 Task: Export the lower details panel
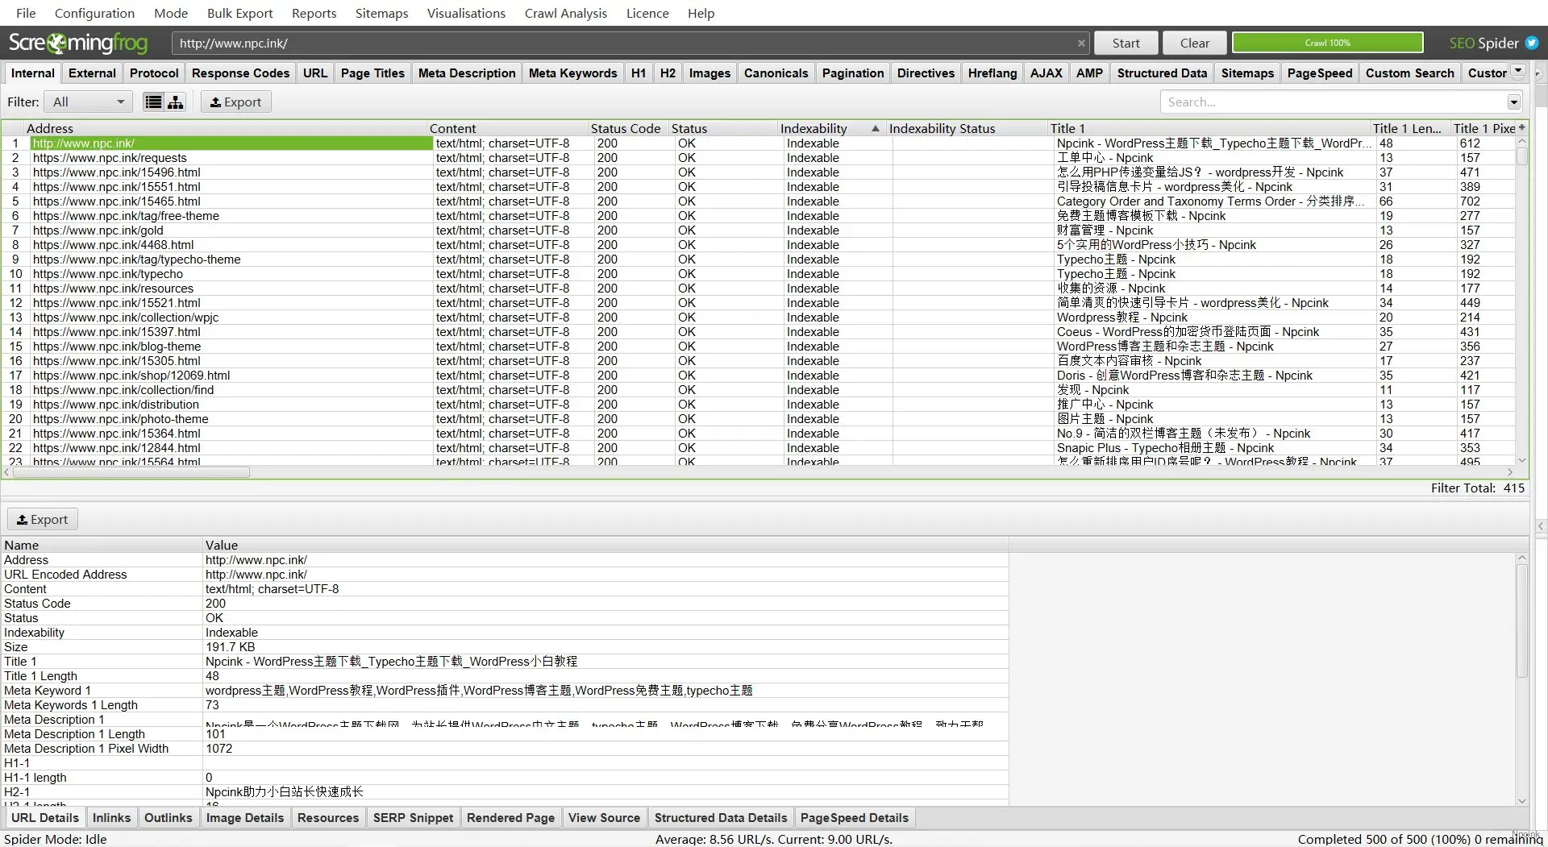[x=43, y=519]
